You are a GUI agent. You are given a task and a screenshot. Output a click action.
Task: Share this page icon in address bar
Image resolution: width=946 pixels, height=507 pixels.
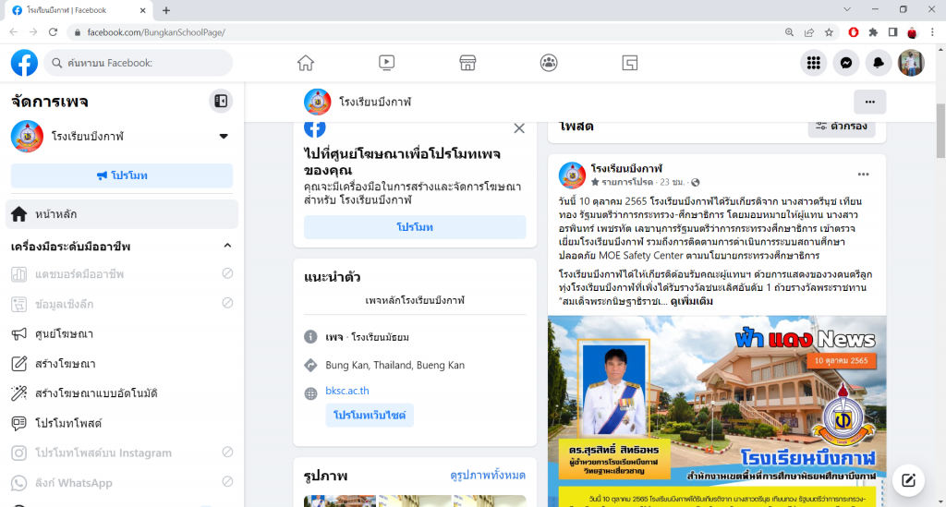(x=809, y=32)
